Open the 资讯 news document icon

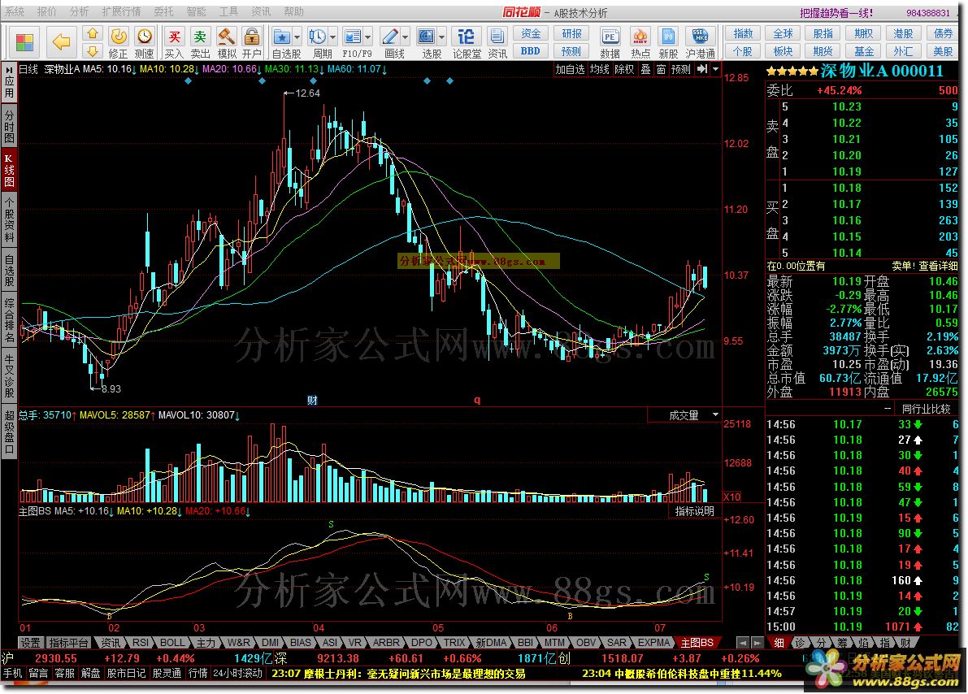[497, 42]
